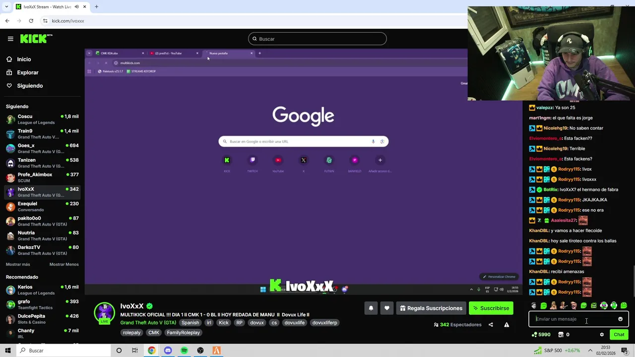Click Regala Suscripciones button

tap(431, 308)
